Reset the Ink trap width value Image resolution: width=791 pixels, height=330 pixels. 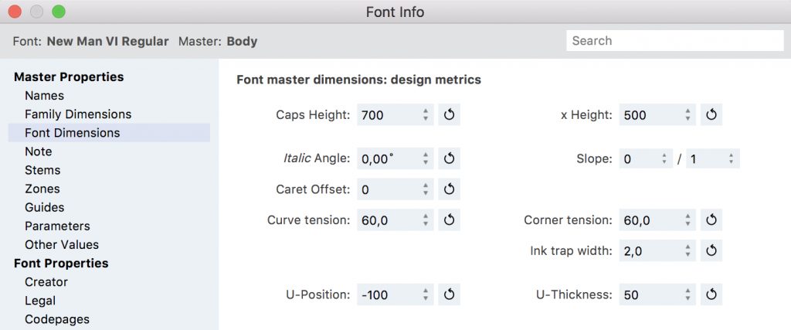[x=711, y=250]
